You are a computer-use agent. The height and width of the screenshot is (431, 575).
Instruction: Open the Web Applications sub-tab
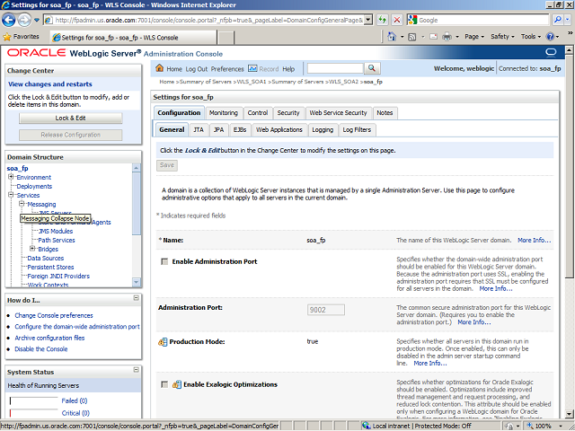(279, 130)
